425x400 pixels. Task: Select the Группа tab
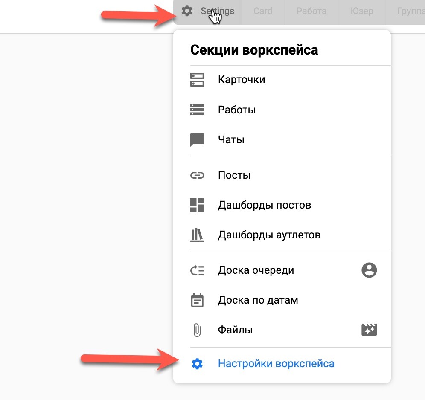(x=410, y=11)
